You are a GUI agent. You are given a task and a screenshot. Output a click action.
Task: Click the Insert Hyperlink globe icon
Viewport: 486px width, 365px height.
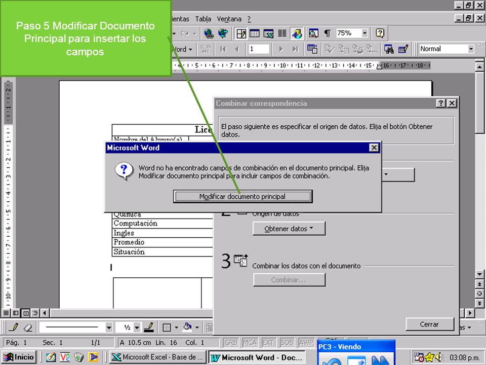209,33
